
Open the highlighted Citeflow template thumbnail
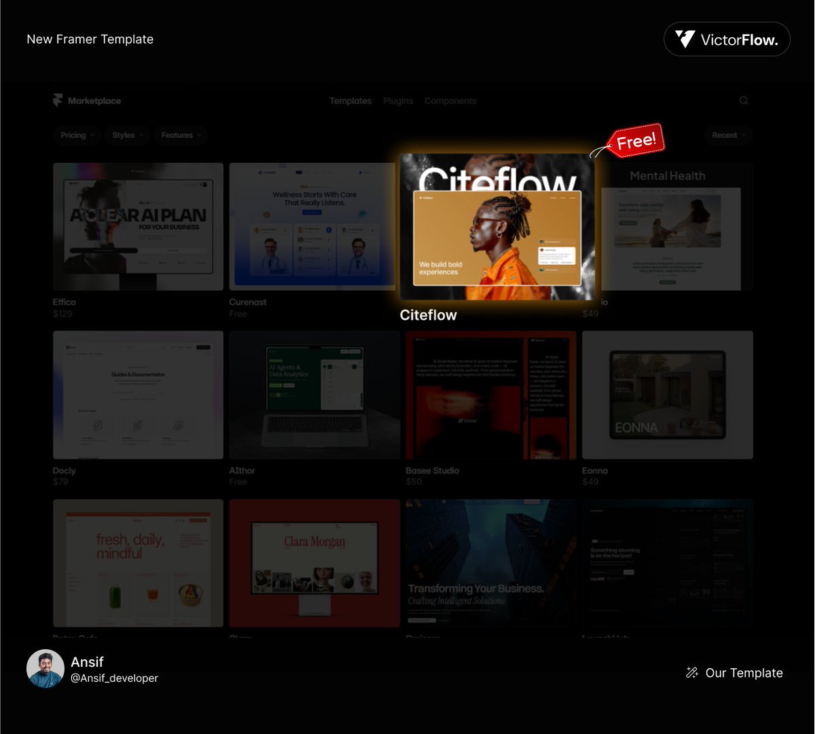coord(497,227)
